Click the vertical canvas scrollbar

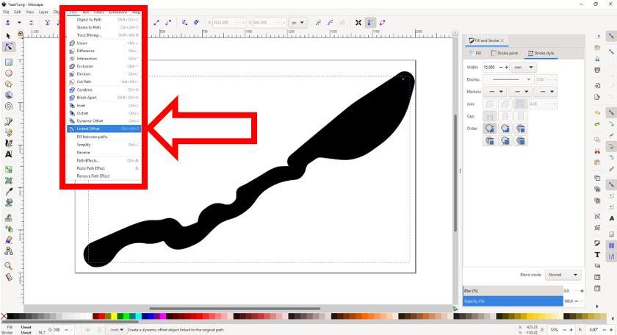click(x=455, y=173)
